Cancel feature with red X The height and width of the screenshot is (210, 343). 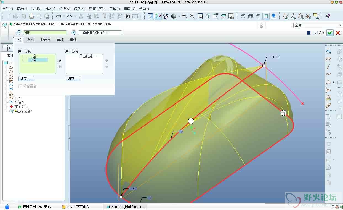coord(338,33)
